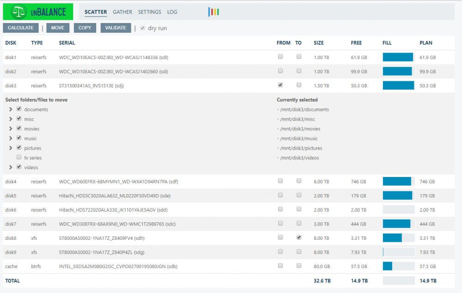Click the tv series folder label
Viewport: 462px width, 293px height.
coord(33,158)
